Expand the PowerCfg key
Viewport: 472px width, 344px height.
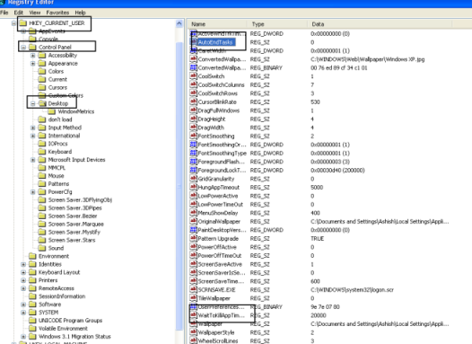point(33,192)
